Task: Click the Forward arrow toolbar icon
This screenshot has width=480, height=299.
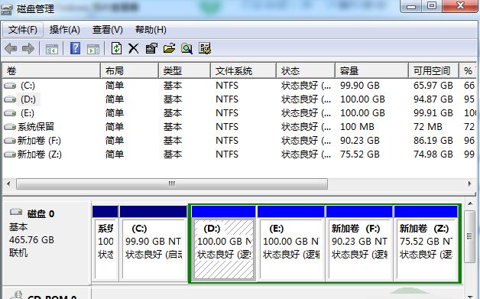Action: coord(28,48)
